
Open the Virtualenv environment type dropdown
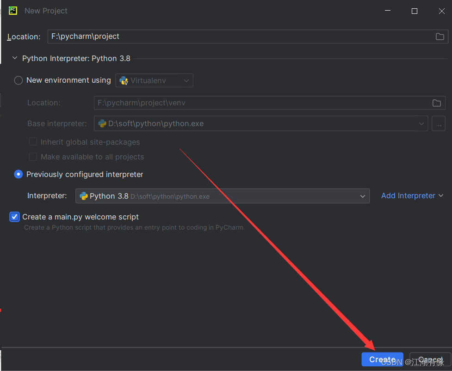(154, 80)
